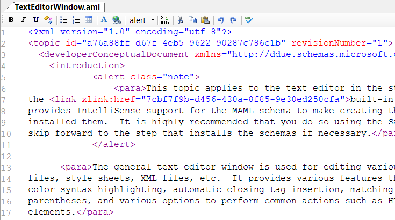The width and height of the screenshot is (395, 220).
Task: Click the closing para tag on line 17
Action: (95, 212)
